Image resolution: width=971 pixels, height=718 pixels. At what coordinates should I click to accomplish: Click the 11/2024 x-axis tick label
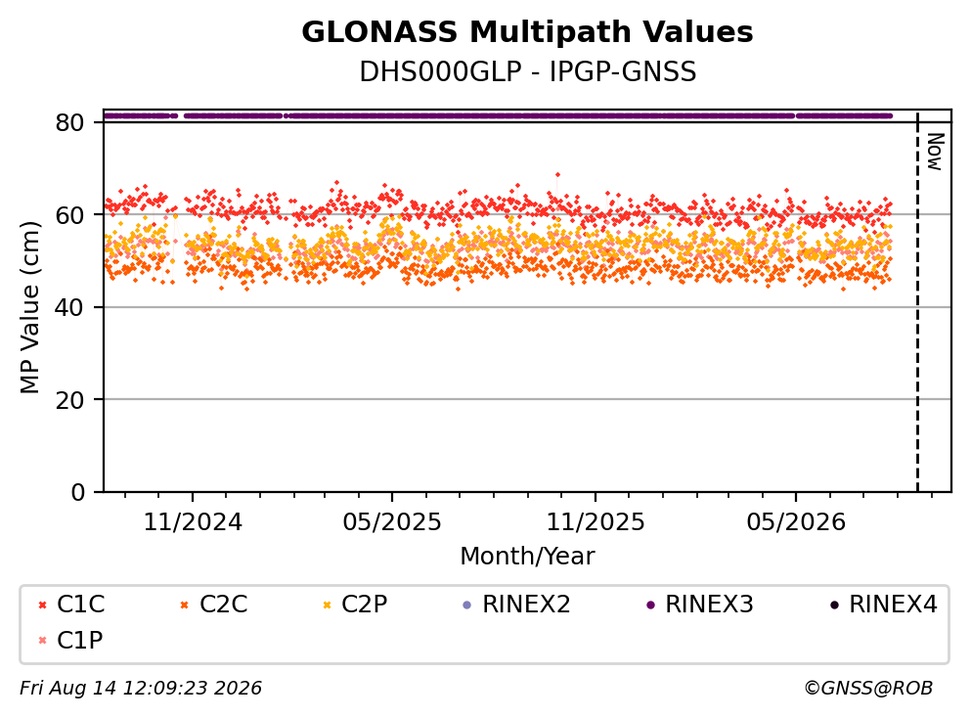(x=193, y=522)
